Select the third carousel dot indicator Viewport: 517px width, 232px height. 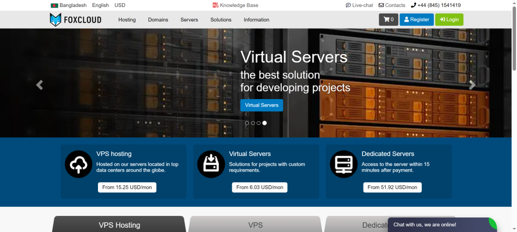pyautogui.click(x=258, y=123)
